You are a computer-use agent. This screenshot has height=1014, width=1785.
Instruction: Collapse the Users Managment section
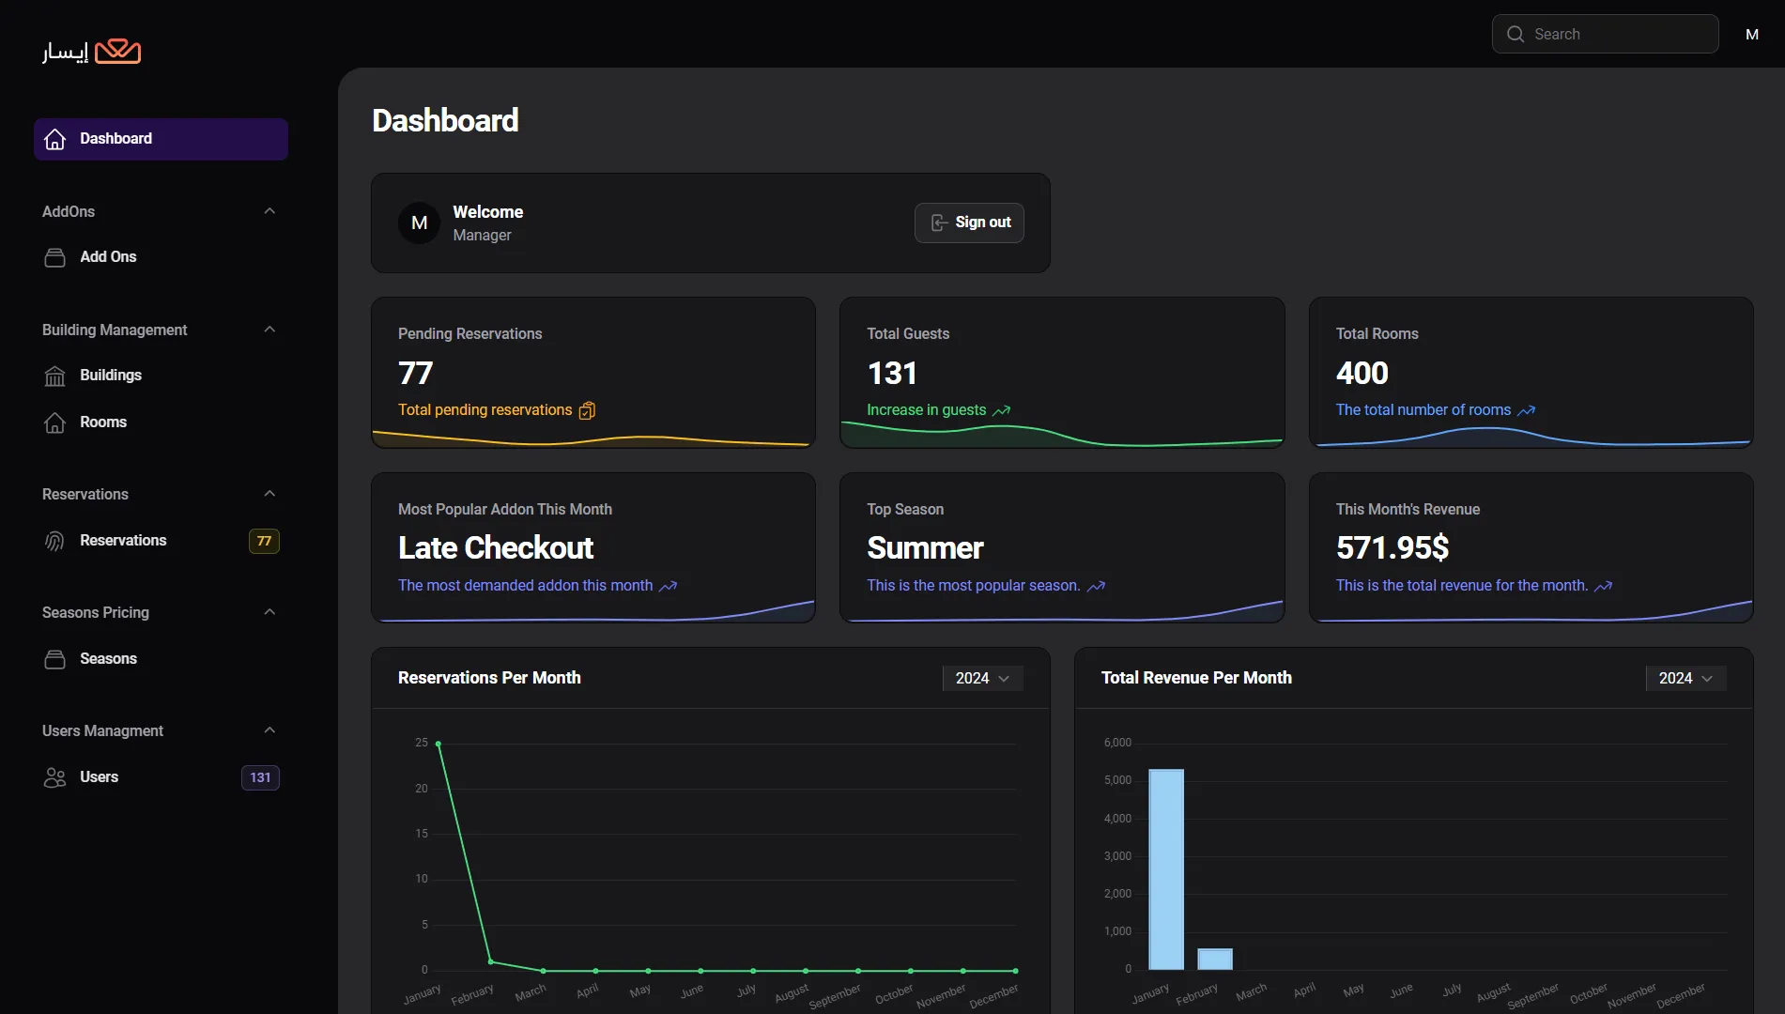[x=269, y=730]
